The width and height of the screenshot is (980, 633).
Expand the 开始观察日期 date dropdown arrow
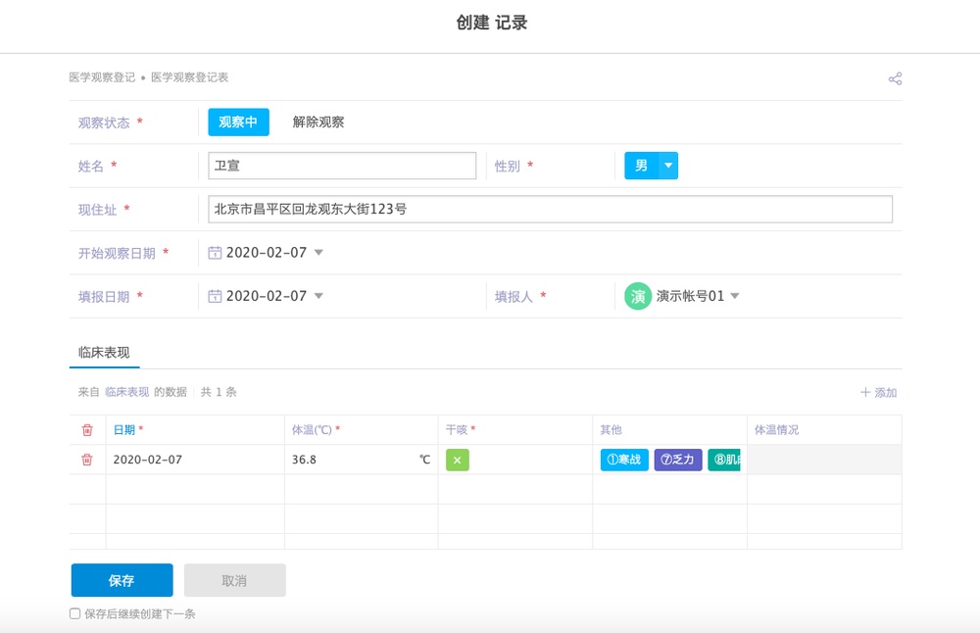[318, 253]
